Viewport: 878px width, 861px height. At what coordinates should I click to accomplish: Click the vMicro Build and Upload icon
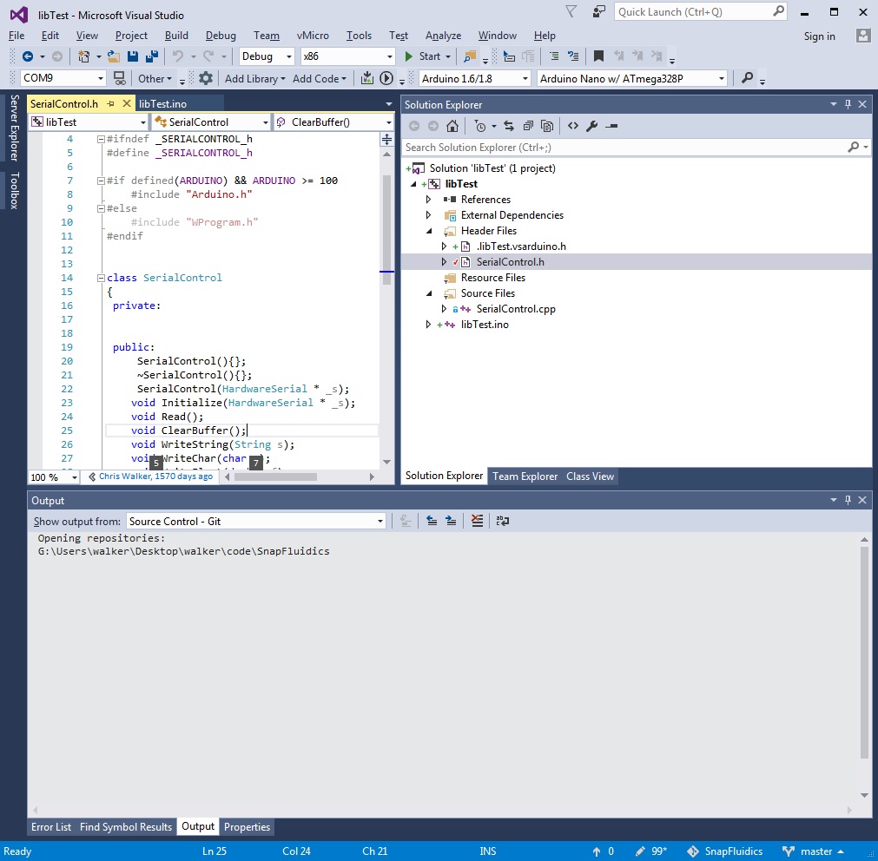point(366,78)
